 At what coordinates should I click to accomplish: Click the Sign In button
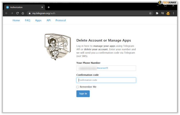[83, 94]
